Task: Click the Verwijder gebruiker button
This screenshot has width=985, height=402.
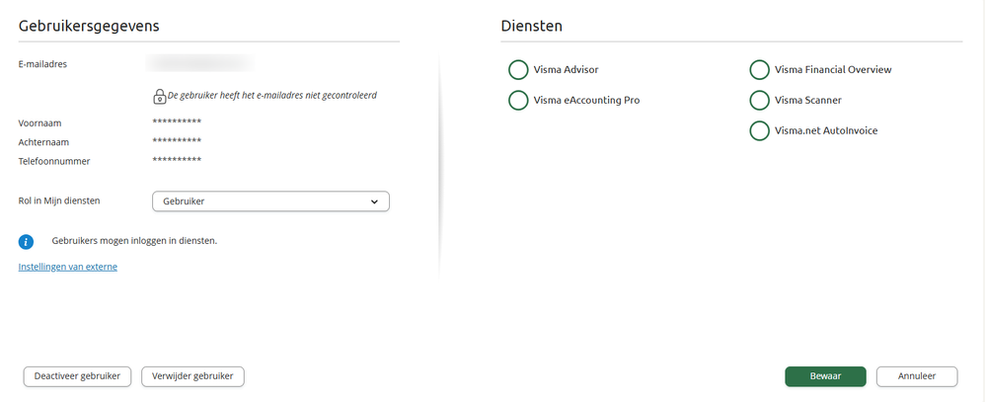Action: [193, 376]
